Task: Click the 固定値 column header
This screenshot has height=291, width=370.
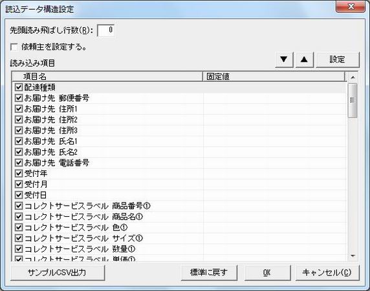Action: tap(274, 77)
